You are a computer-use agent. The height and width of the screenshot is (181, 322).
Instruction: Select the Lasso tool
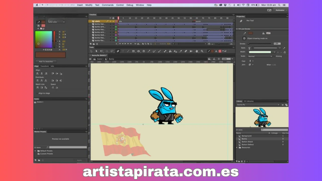[x=112, y=51]
